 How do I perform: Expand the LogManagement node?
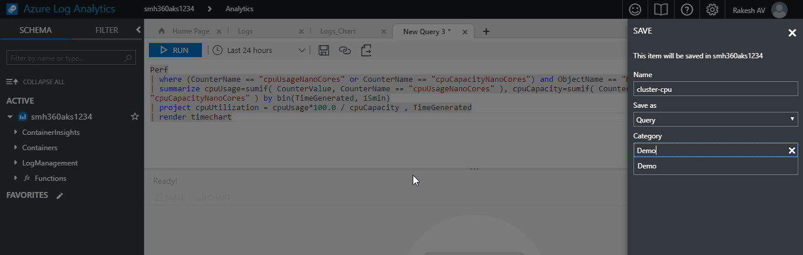click(x=15, y=163)
